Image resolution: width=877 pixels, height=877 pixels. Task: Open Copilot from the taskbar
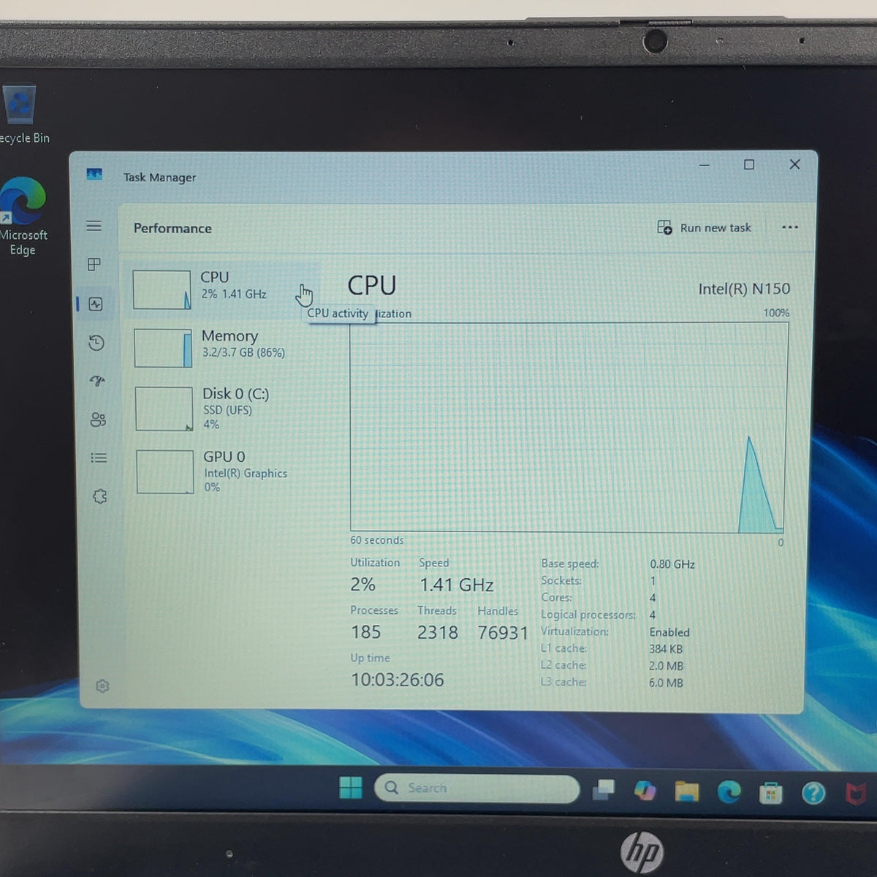(x=645, y=790)
